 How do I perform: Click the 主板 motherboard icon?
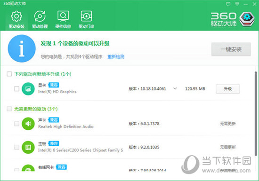(28, 147)
